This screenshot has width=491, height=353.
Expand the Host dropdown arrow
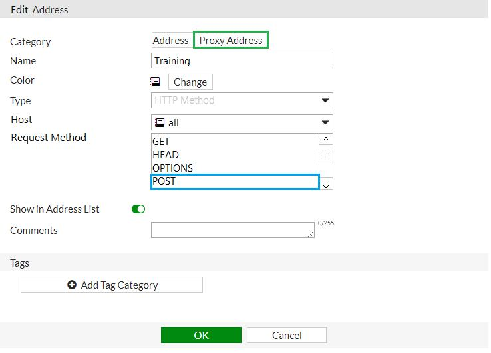click(325, 123)
